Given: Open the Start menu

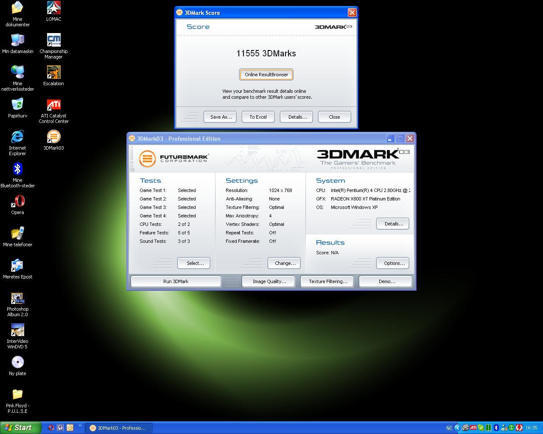Looking at the screenshot, I should 20,428.
